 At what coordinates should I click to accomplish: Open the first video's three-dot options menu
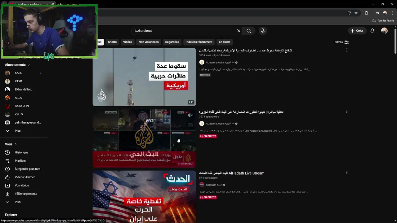pos(347,50)
